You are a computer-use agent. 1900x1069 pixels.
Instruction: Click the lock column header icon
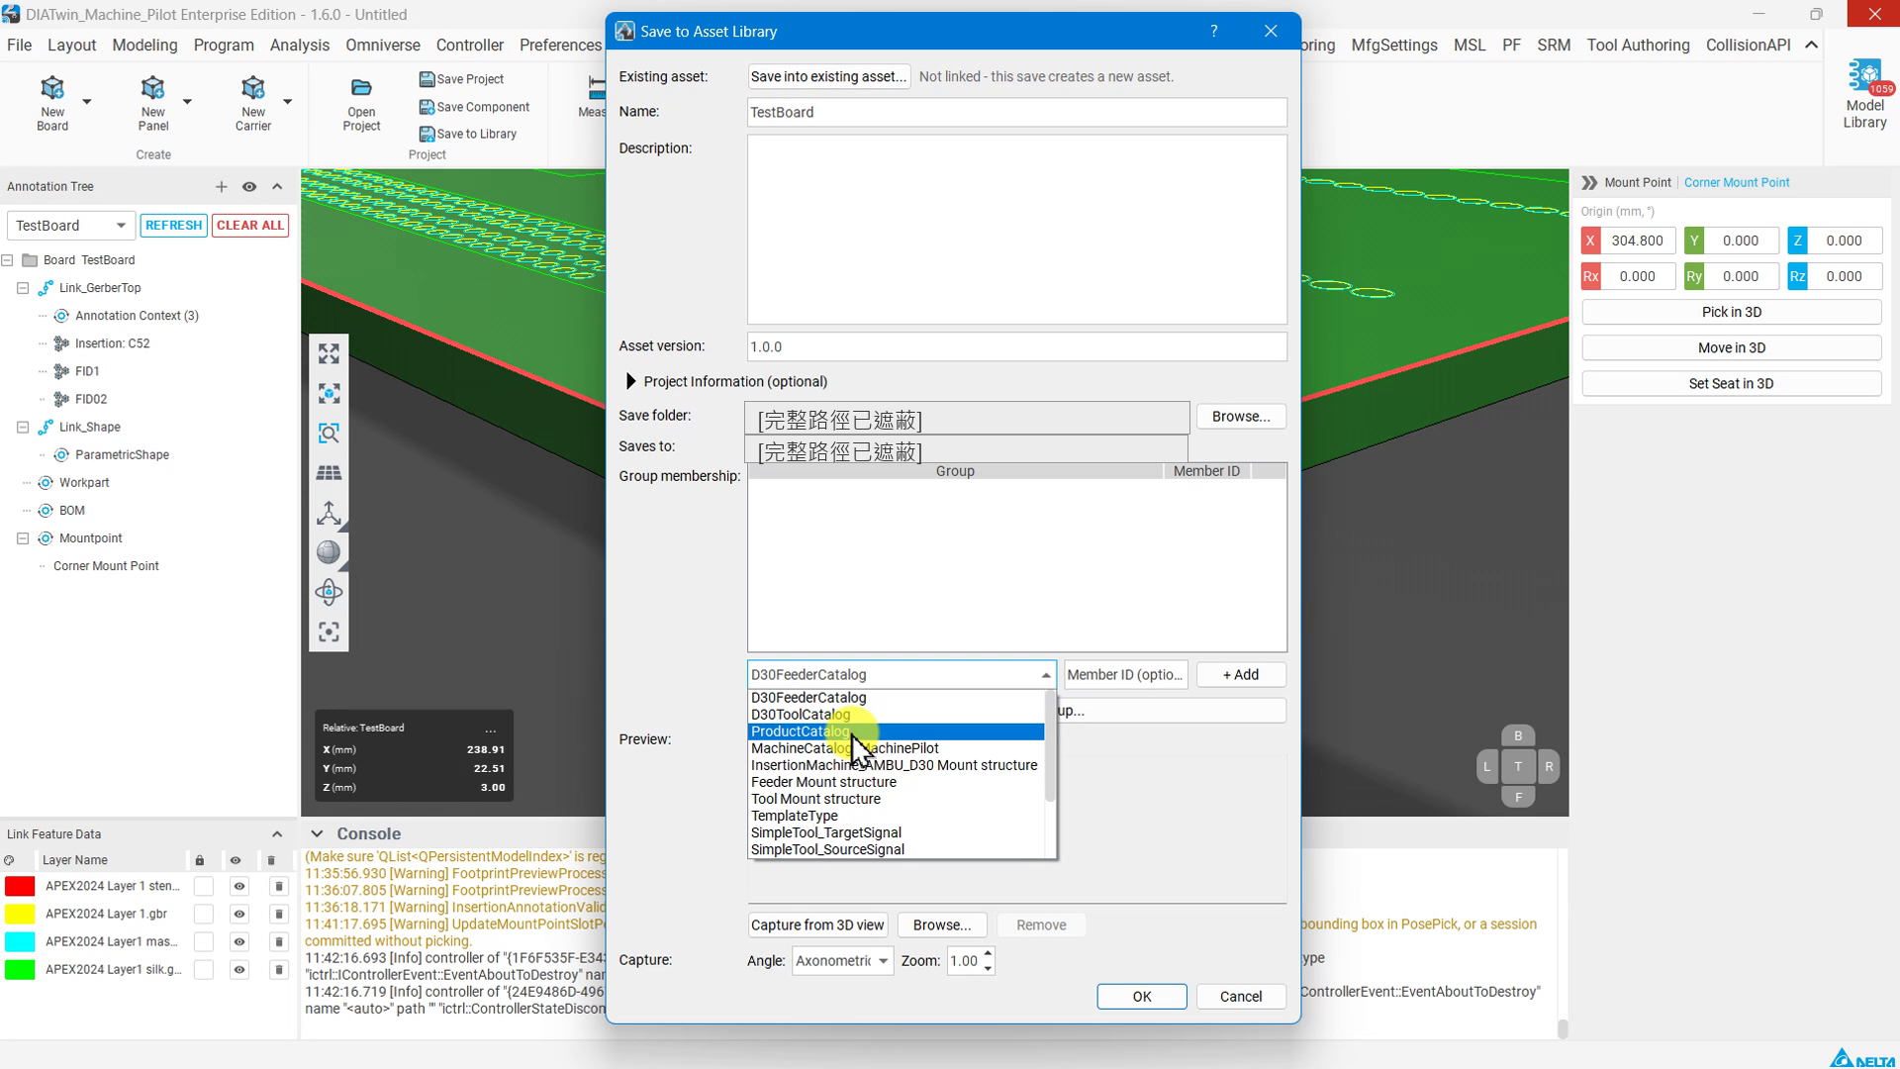pyautogui.click(x=200, y=860)
